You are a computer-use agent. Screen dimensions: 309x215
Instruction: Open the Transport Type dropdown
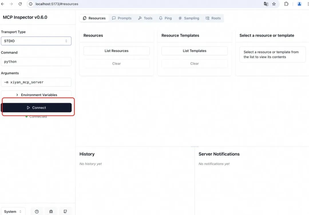(36, 41)
